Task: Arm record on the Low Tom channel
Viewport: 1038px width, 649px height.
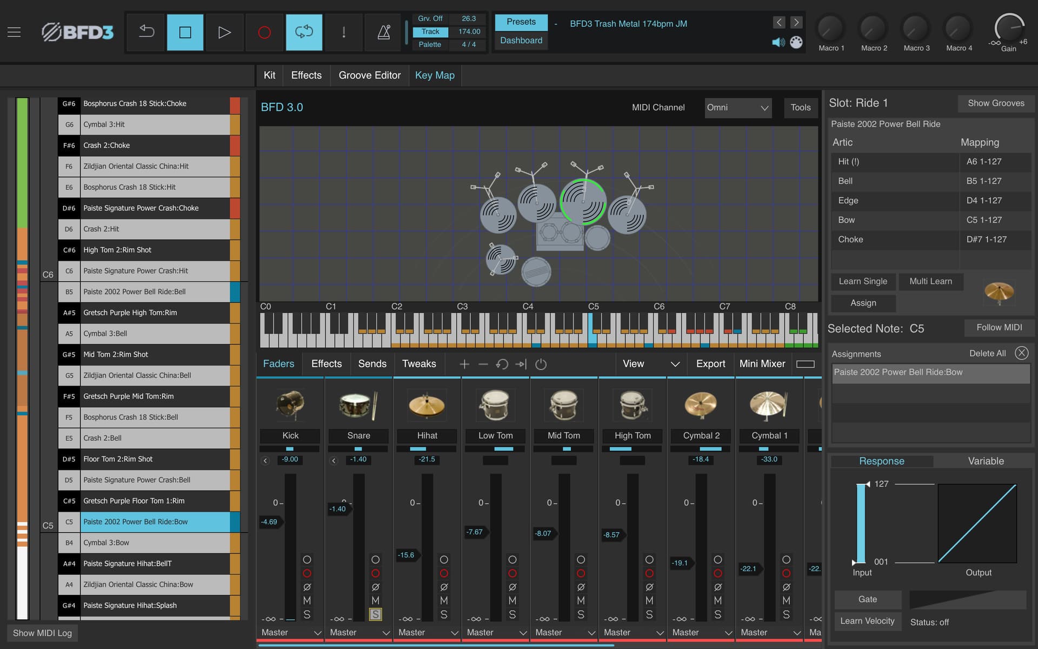Action: click(x=513, y=573)
